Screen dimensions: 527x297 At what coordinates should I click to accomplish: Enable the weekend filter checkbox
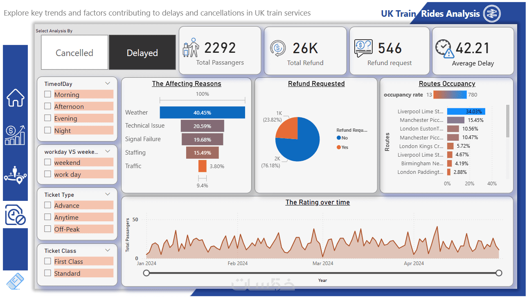[48, 162]
